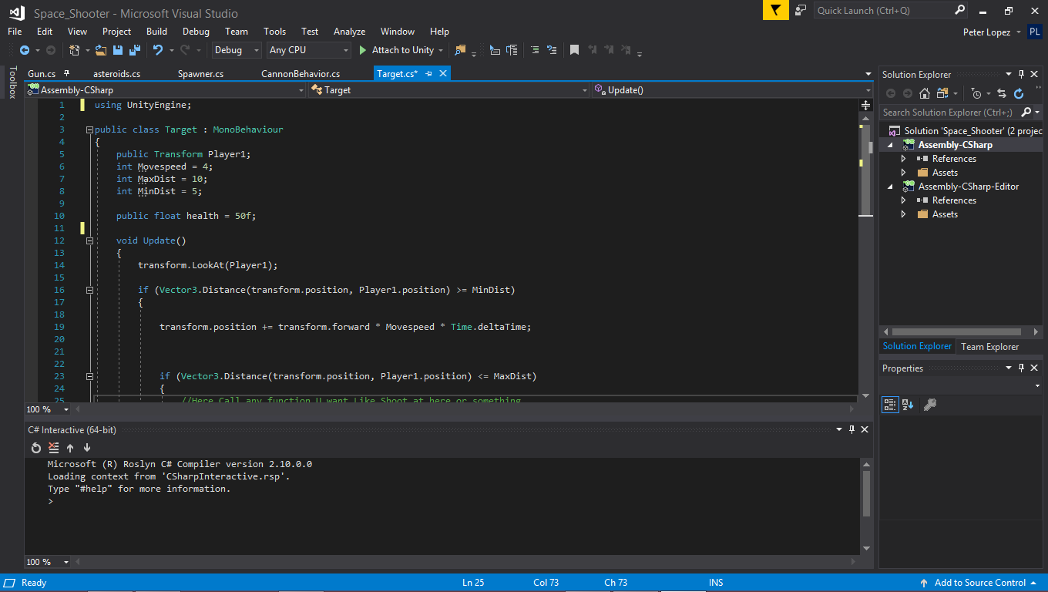
Task: Click the Property Pages wrench icon
Action: tap(929, 405)
